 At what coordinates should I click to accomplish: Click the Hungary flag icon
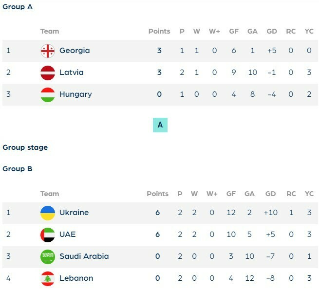click(48, 94)
